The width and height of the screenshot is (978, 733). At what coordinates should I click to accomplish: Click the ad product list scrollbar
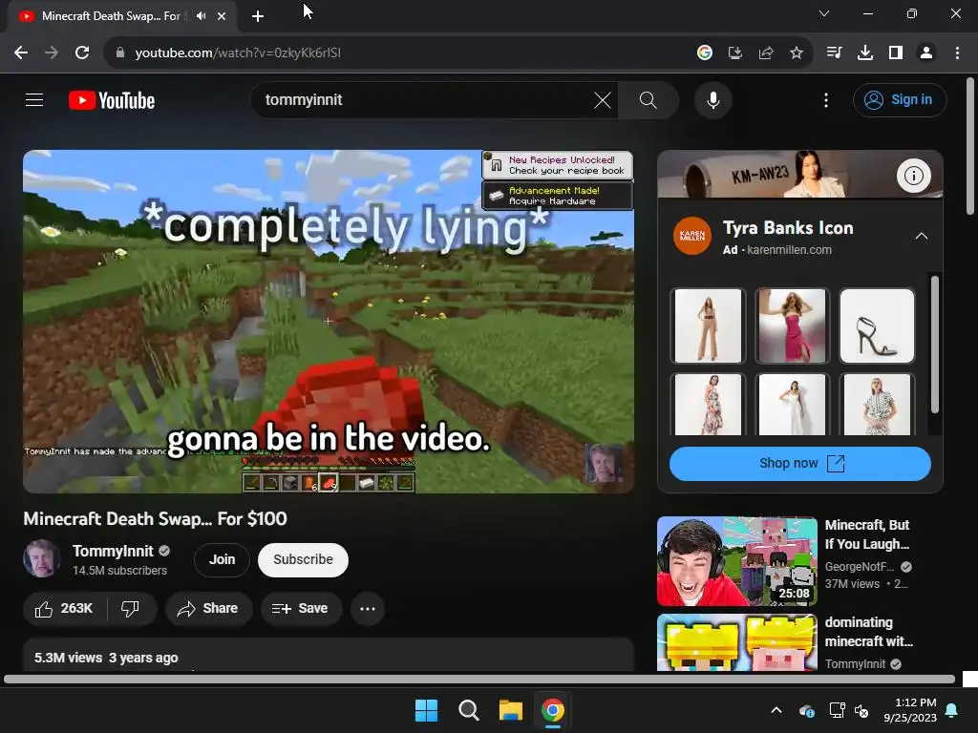pos(934,344)
